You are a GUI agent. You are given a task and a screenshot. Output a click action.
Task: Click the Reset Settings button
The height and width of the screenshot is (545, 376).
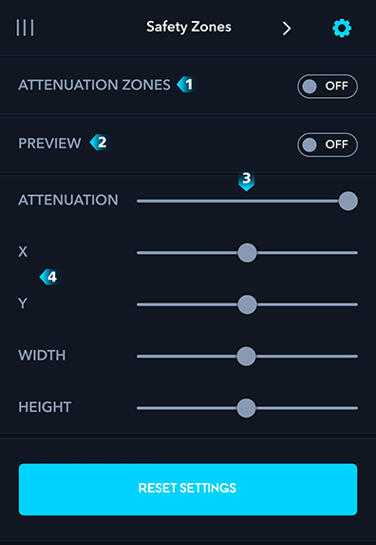click(x=188, y=489)
